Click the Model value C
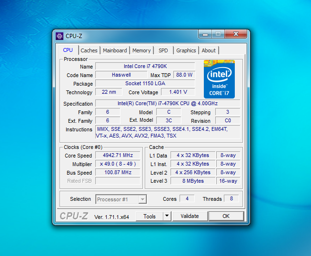311x256 pixels. 169,112
